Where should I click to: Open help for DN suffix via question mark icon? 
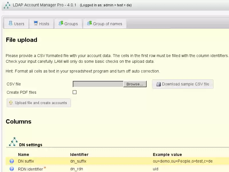point(11,161)
